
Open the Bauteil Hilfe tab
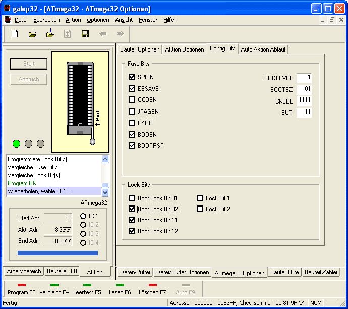point(285,272)
